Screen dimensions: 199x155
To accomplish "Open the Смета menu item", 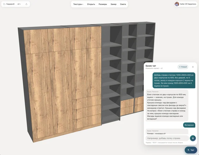I will click(x=123, y=4).
